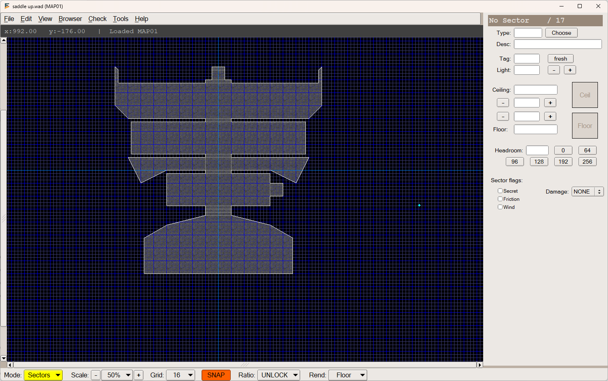Set headroom to 128
Image resolution: width=608 pixels, height=381 pixels.
click(x=539, y=162)
